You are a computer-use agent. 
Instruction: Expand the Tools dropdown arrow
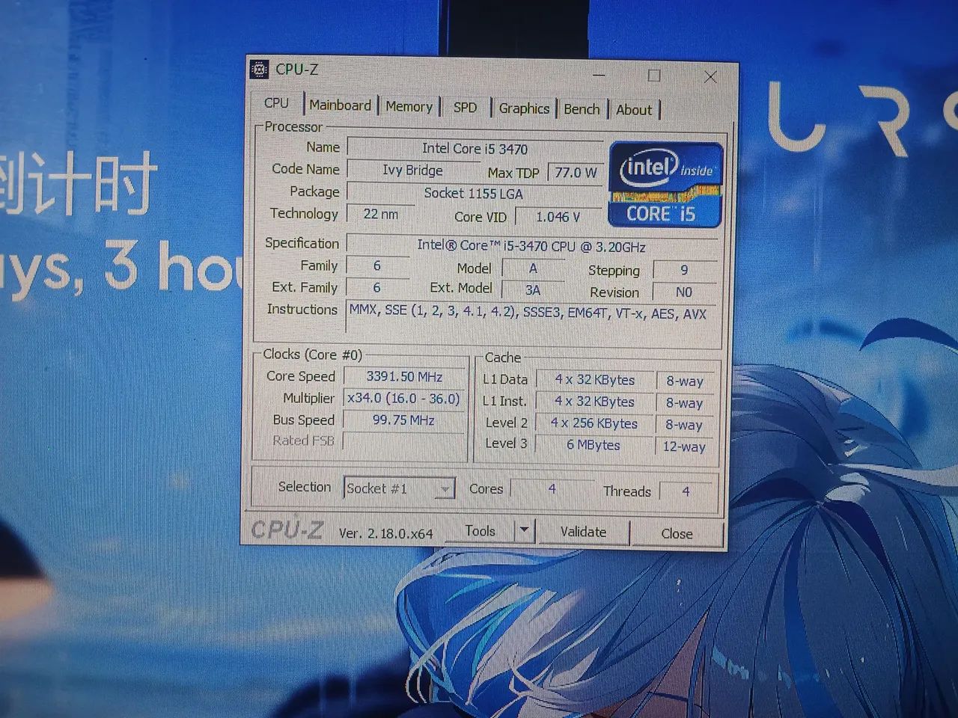524,531
